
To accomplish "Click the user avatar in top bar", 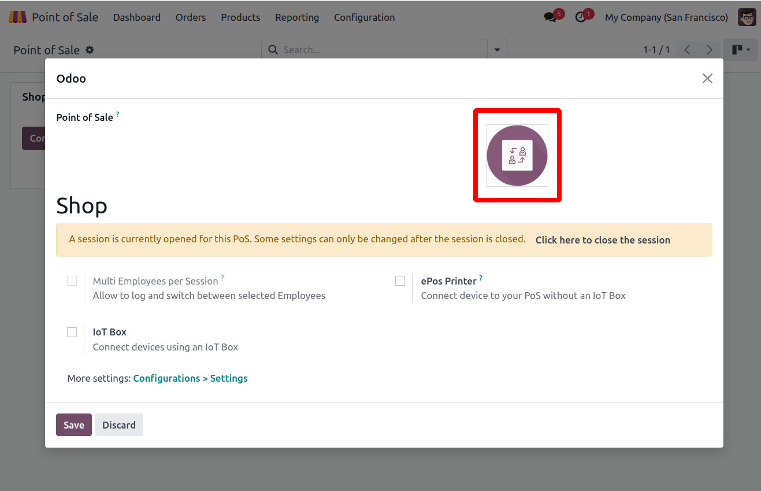I will coord(747,17).
